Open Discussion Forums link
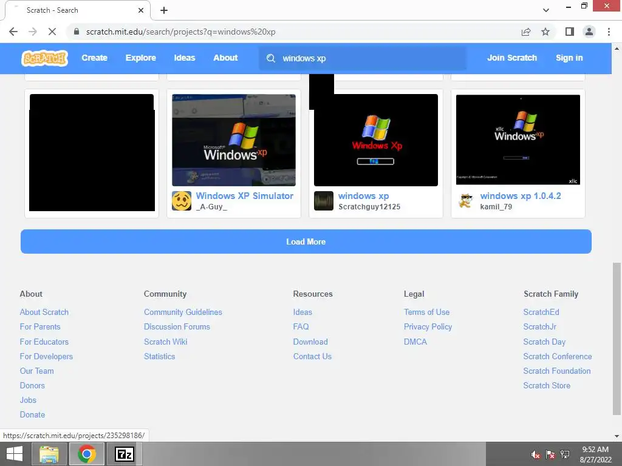The image size is (622, 466). (x=177, y=327)
